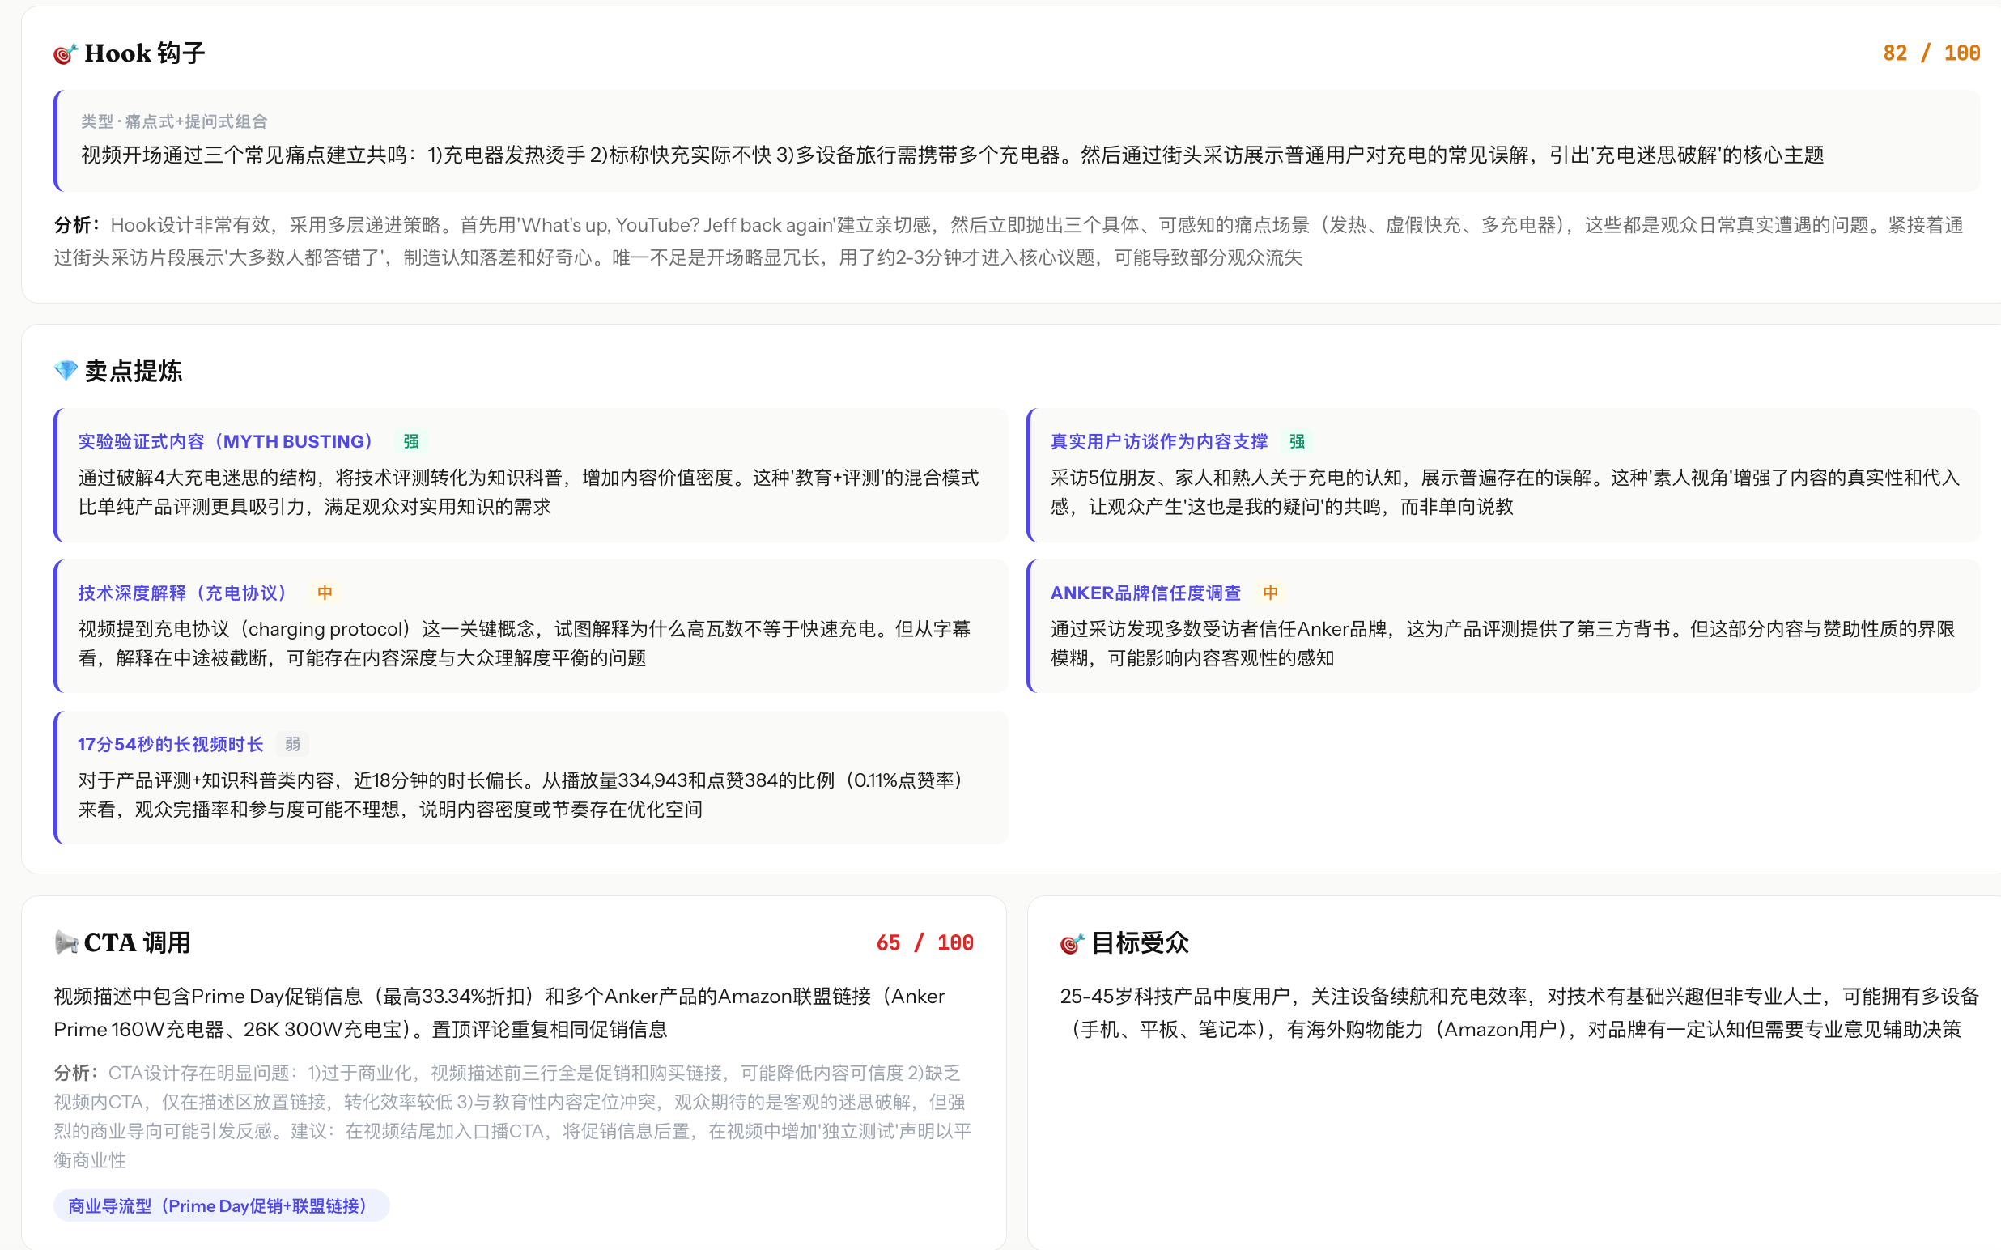
Task: Click the 中 badge next to 技术深度解释
Action: [x=325, y=593]
